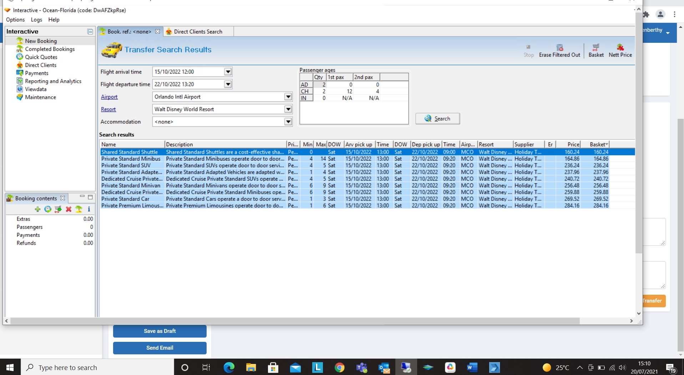Close the Booking contents panel tab

tap(63, 198)
